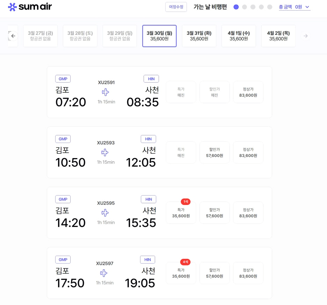This screenshot has width=327, height=305.
Task: Choose 할인가 57,600원 for flight XU2593
Action: pos(215,152)
